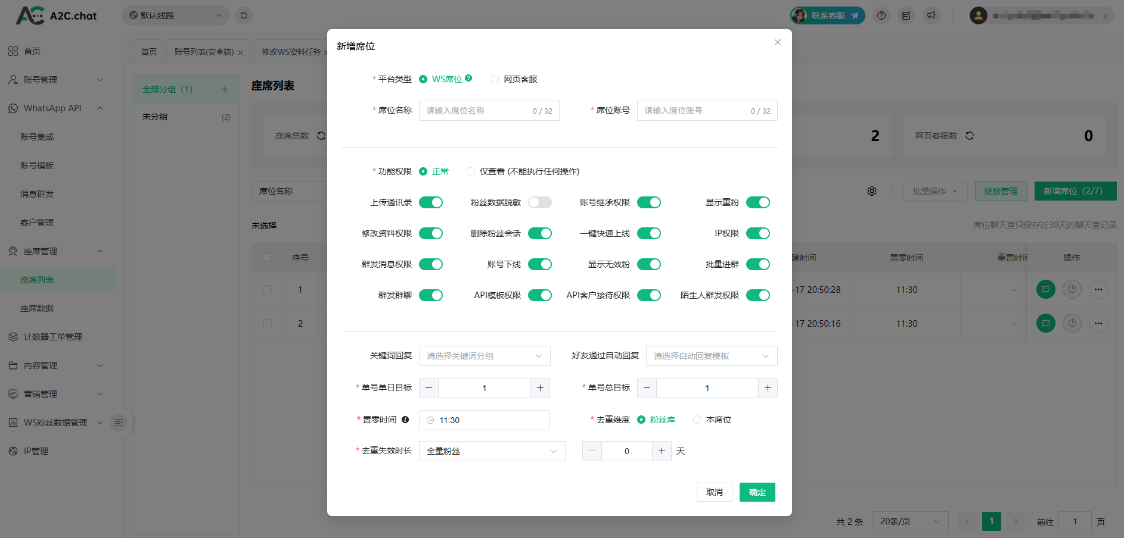The image size is (1124, 538).
Task: Turn off the 上传通讯录 switch
Action: coord(430,202)
